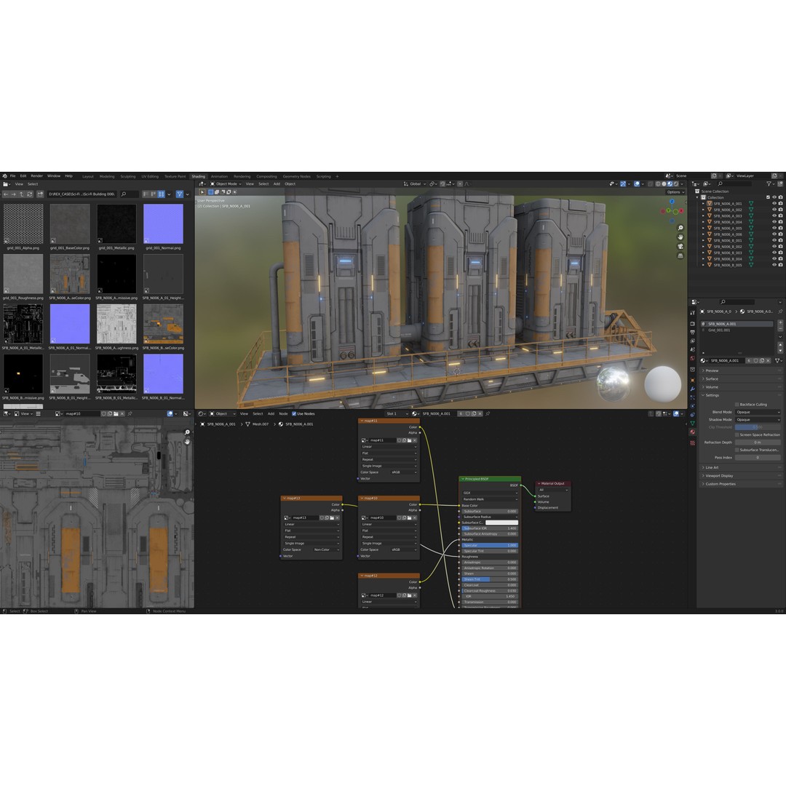Viewport: 786px width, 786px height.
Task: Expand the Volume panel
Action: 741,387
